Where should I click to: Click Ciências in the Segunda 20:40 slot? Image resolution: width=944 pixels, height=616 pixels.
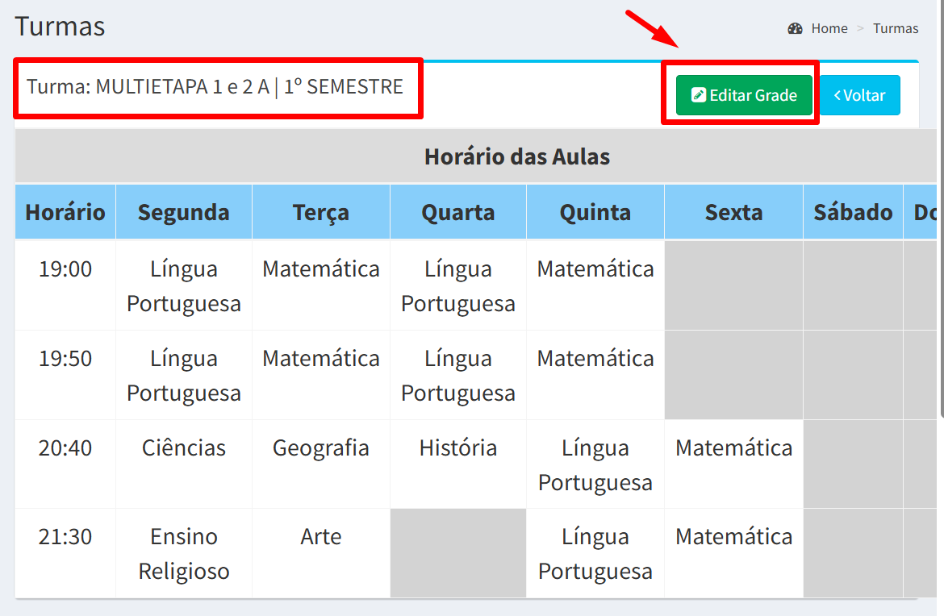[184, 448]
